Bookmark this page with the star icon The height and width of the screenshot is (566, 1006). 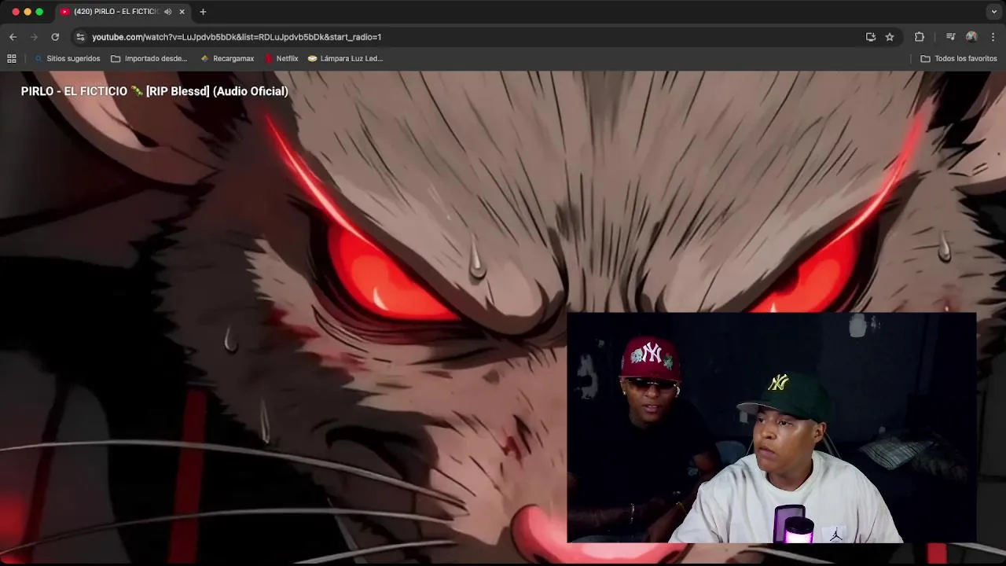coord(890,37)
